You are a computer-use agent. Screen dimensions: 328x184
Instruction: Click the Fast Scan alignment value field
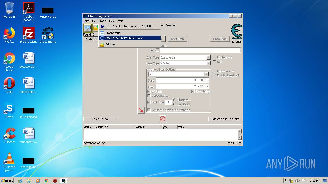tap(168, 102)
